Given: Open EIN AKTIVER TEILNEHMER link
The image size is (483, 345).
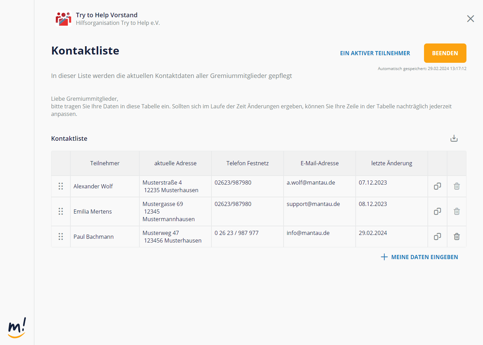Looking at the screenshot, I should (375, 53).
